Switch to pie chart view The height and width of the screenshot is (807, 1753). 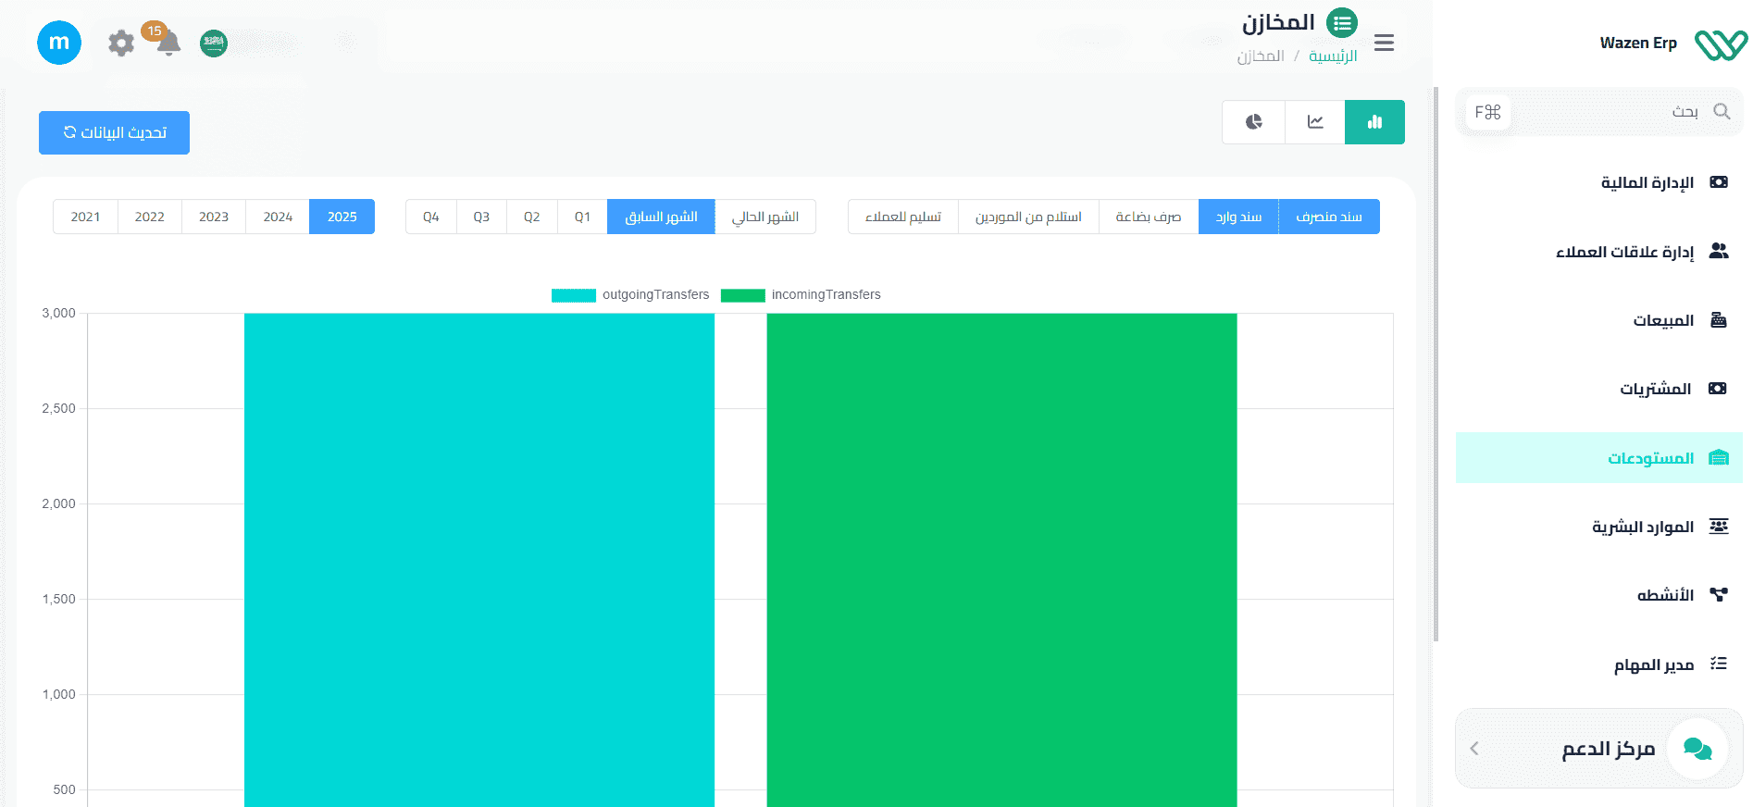(x=1254, y=122)
